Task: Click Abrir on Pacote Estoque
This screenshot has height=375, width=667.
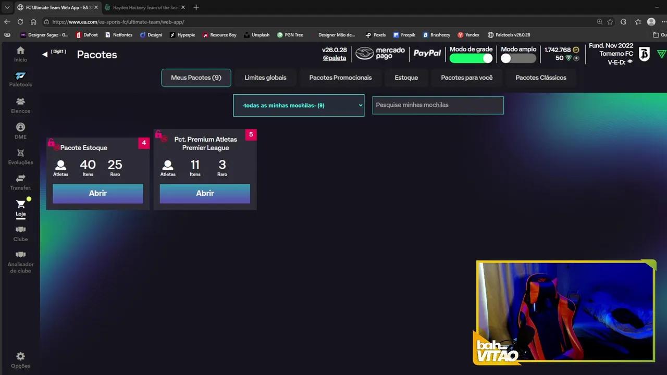Action: coord(97,193)
